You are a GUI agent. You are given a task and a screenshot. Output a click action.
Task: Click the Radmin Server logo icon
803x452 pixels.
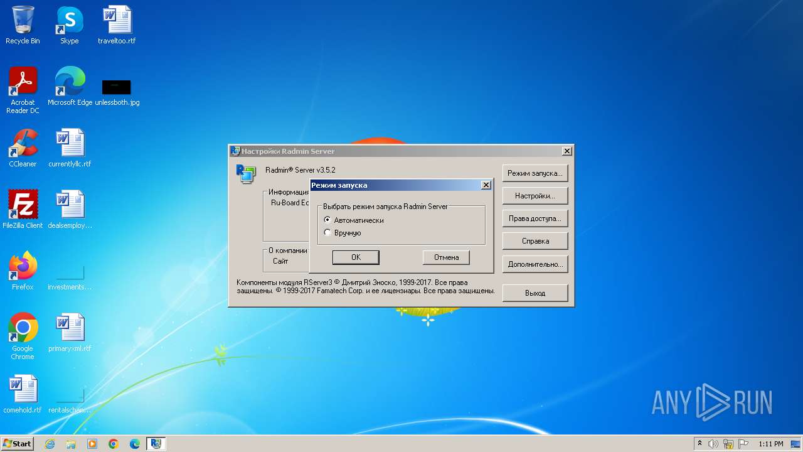pyautogui.click(x=246, y=173)
